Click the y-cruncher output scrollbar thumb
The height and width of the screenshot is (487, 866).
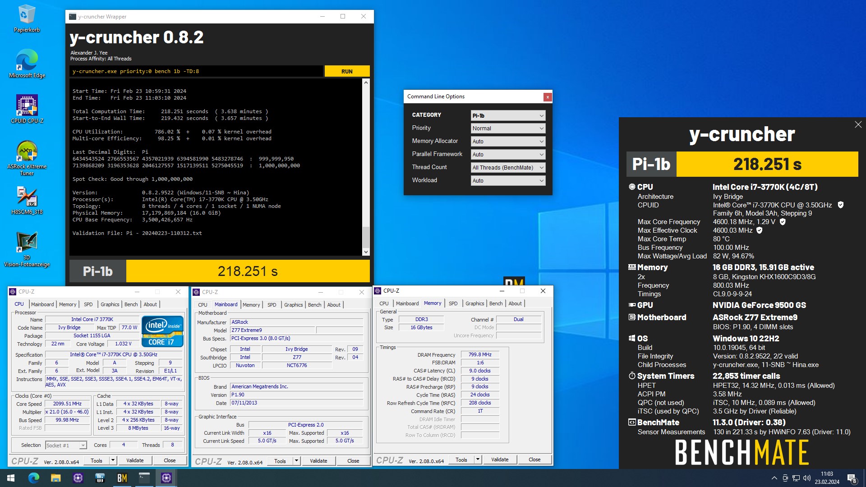click(x=366, y=236)
